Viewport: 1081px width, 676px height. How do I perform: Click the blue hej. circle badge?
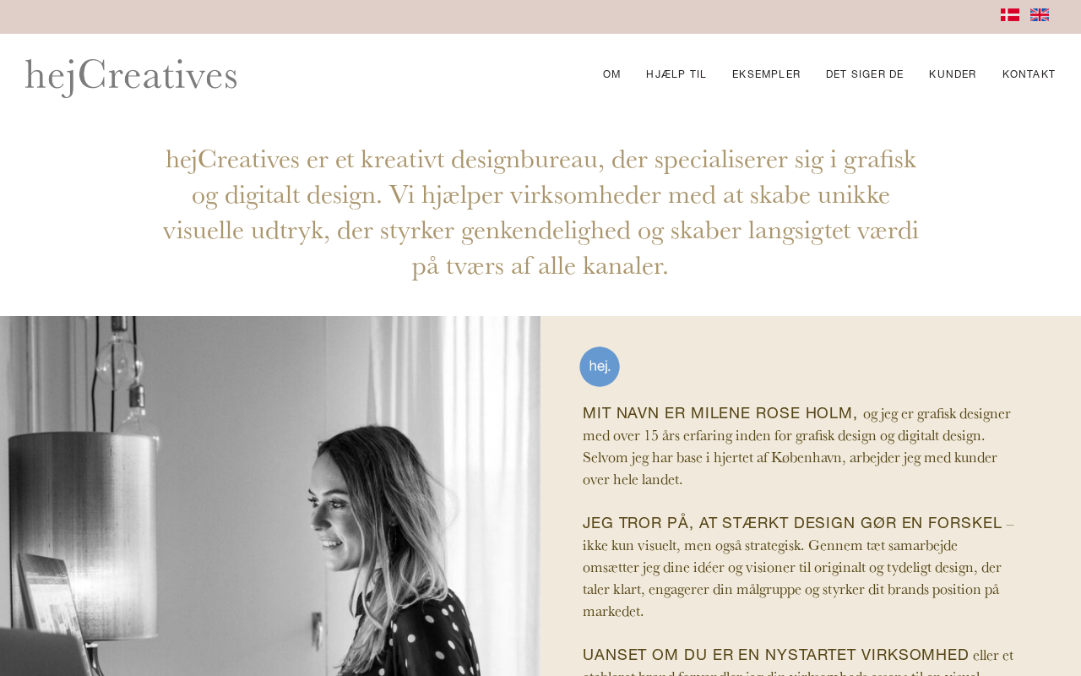point(600,367)
